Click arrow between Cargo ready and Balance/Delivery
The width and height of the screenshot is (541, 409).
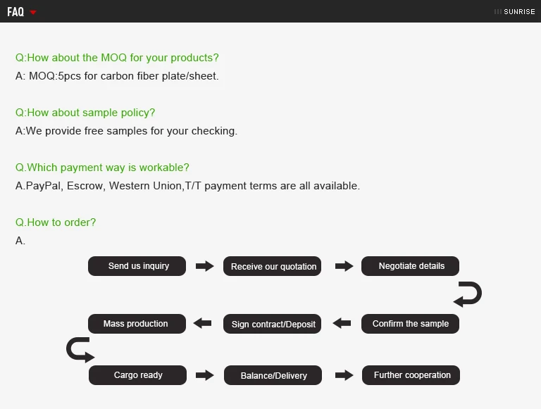coord(204,375)
